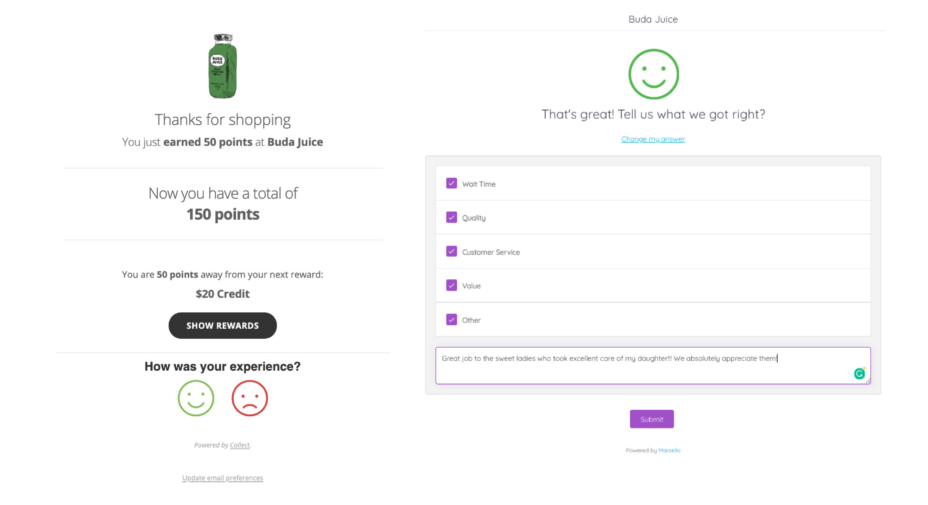This screenshot has width=928, height=505.
Task: Uncheck the Customer Service option
Action: pos(451,251)
